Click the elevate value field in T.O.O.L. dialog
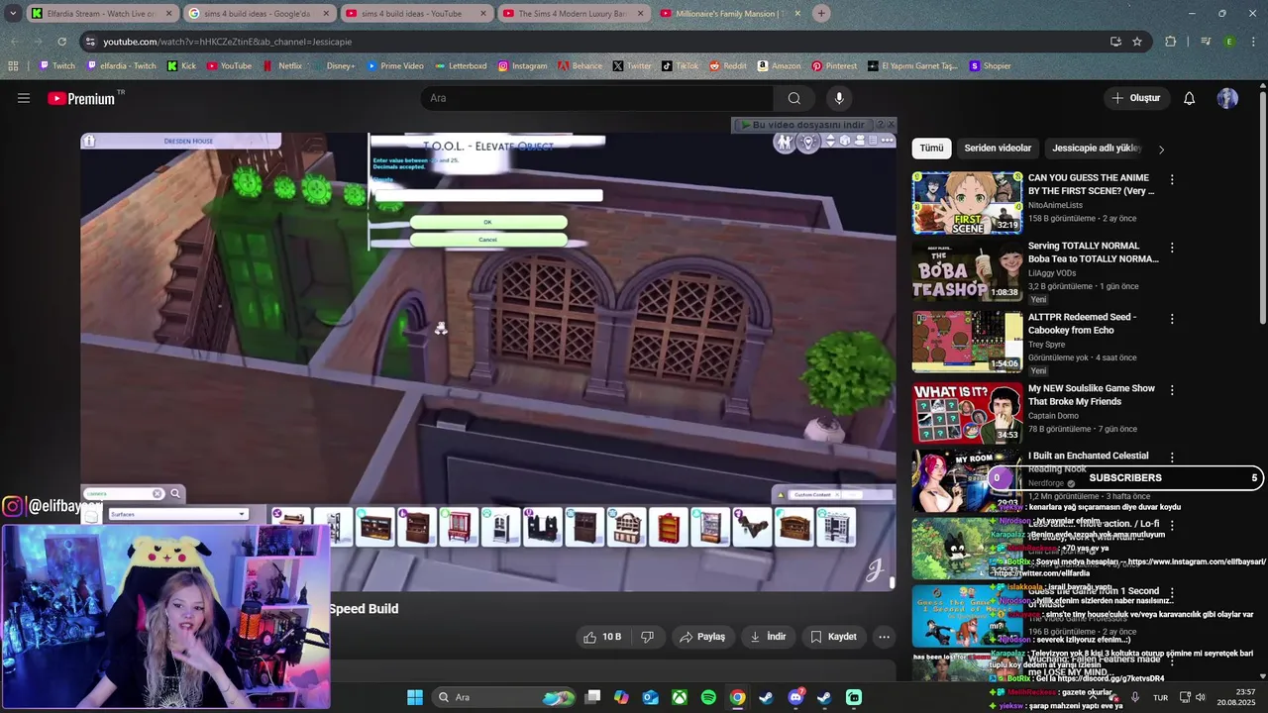The width and height of the screenshot is (1268, 713). pos(488,196)
